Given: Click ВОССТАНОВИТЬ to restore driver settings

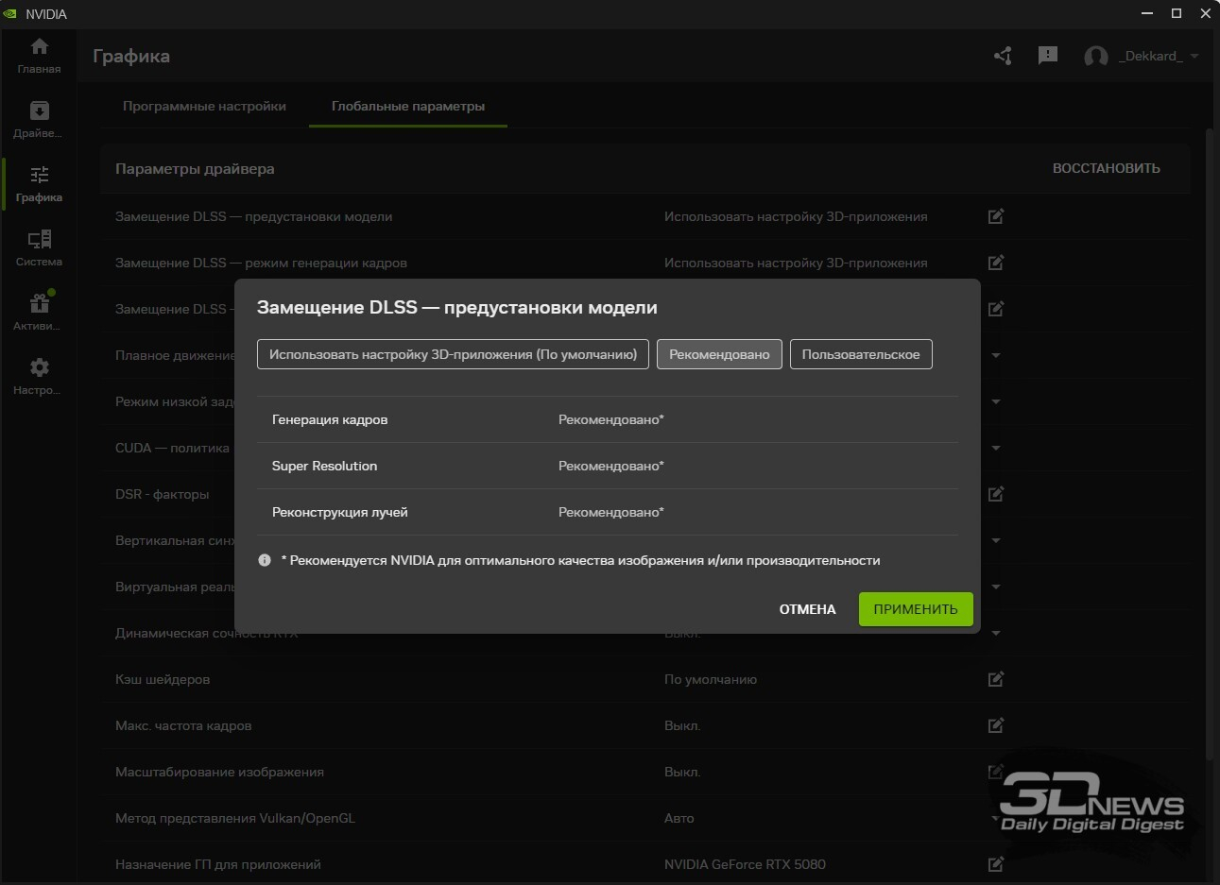Looking at the screenshot, I should [1107, 168].
